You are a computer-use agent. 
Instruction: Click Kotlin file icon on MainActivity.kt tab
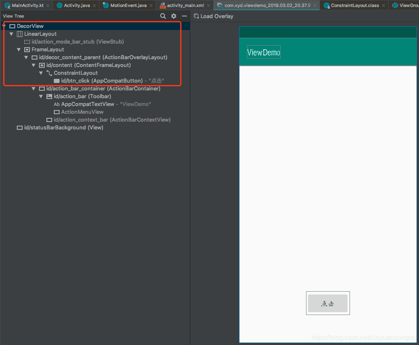point(7,5)
